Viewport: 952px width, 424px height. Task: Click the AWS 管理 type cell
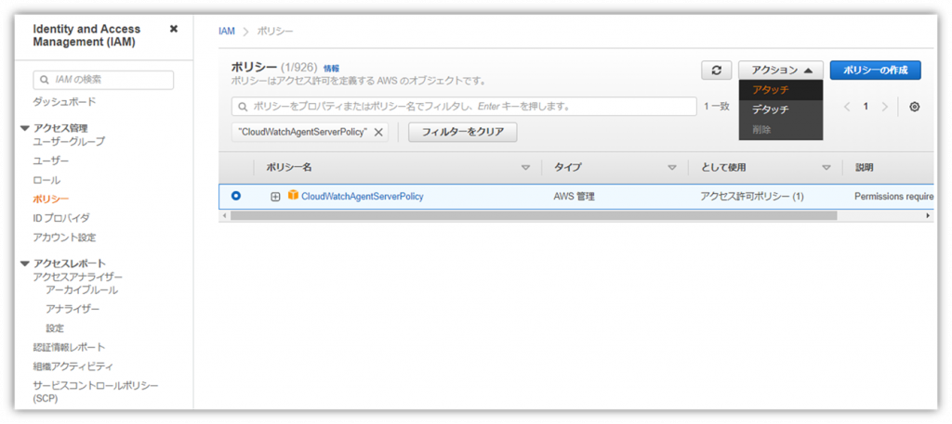[x=574, y=197]
